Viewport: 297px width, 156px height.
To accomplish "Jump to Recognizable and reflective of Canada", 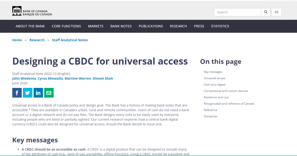I will 229,104.
